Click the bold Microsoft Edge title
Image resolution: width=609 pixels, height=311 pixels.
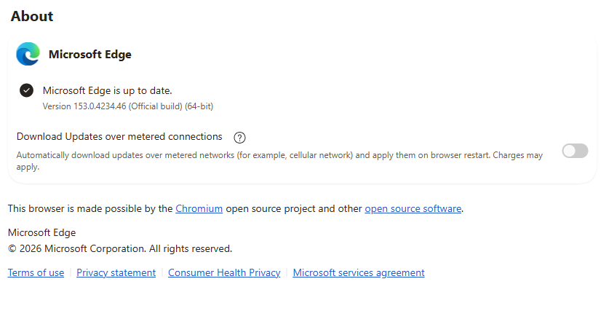[89, 55]
